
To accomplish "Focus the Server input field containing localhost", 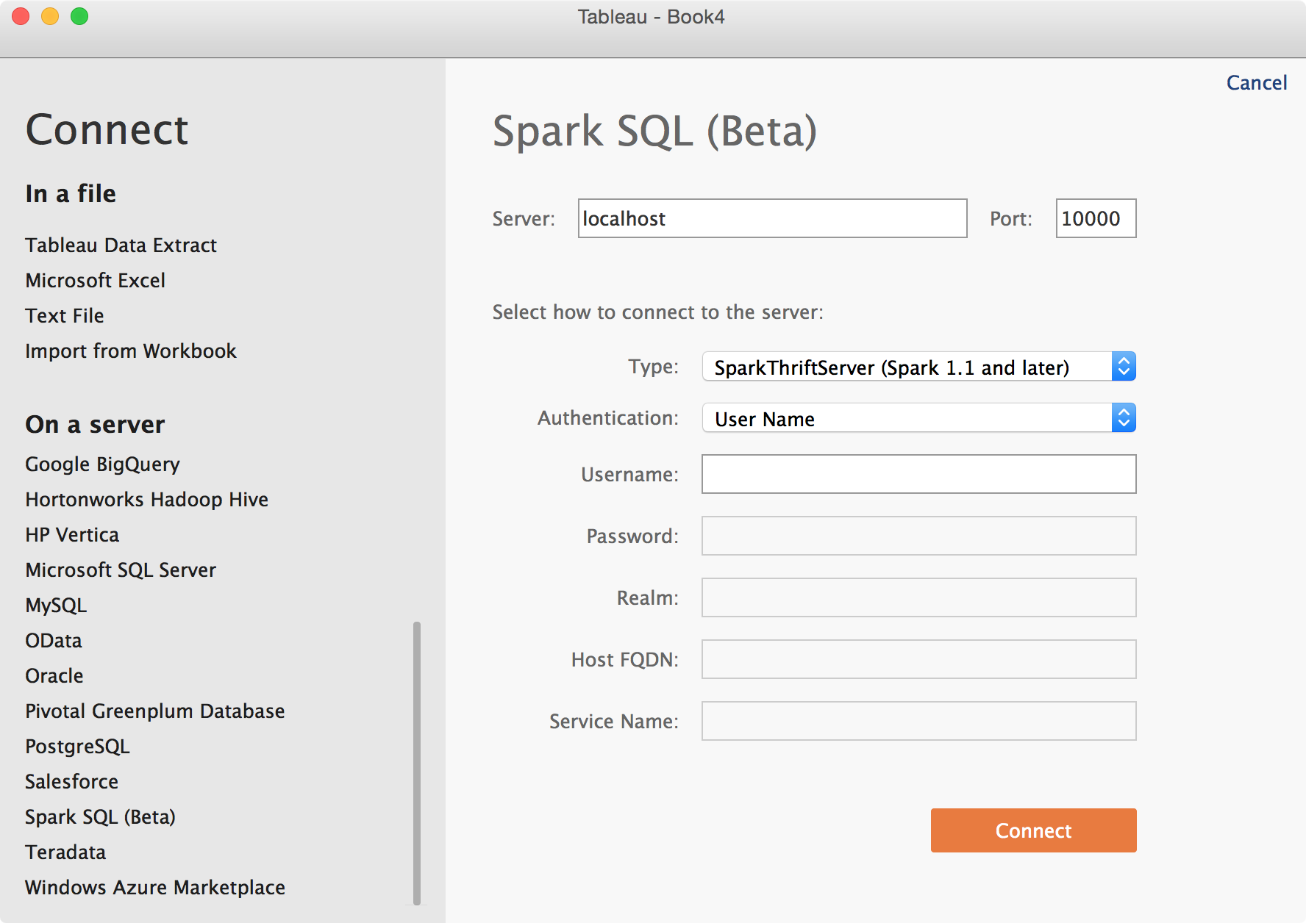I will point(772,218).
